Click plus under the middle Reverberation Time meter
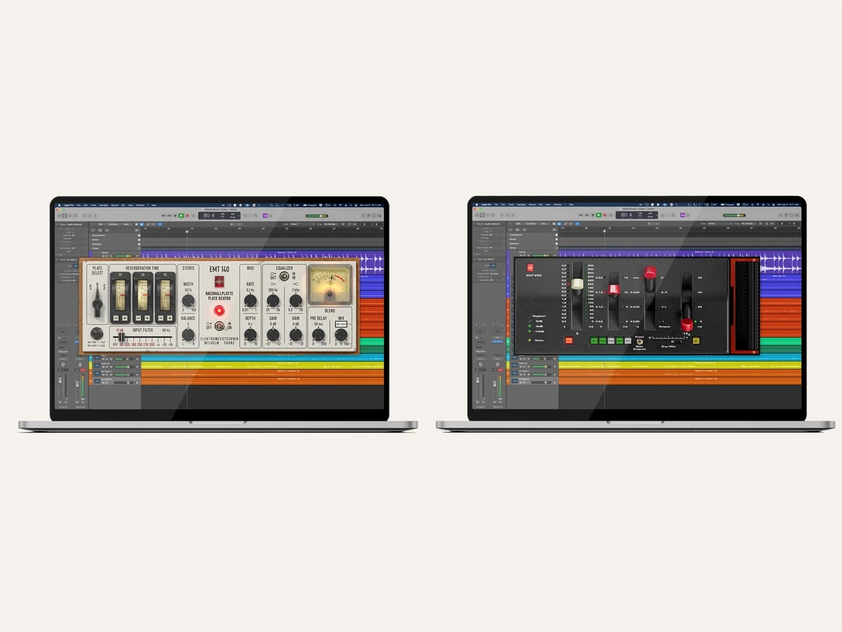Image resolution: width=842 pixels, height=632 pixels. click(x=147, y=318)
